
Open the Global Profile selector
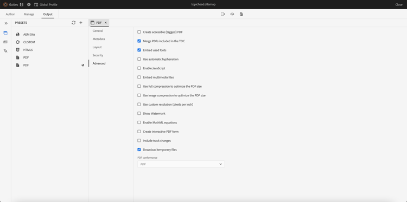coord(46,5)
